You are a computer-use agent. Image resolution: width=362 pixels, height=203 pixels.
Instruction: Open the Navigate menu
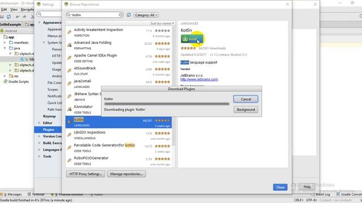tap(27, 10)
